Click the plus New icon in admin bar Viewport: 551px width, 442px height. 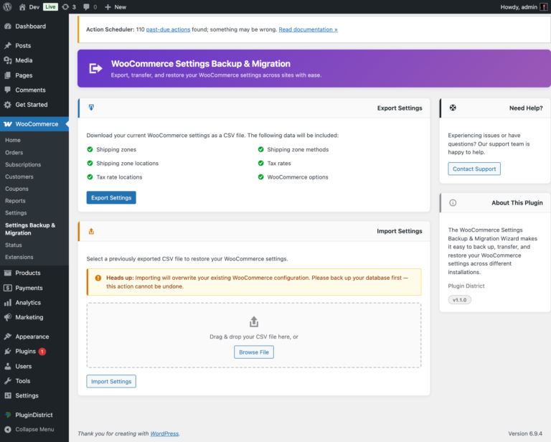pos(108,7)
